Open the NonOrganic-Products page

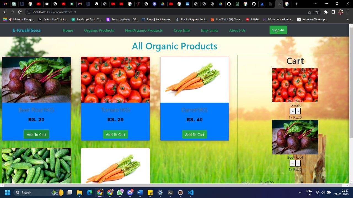click(144, 30)
